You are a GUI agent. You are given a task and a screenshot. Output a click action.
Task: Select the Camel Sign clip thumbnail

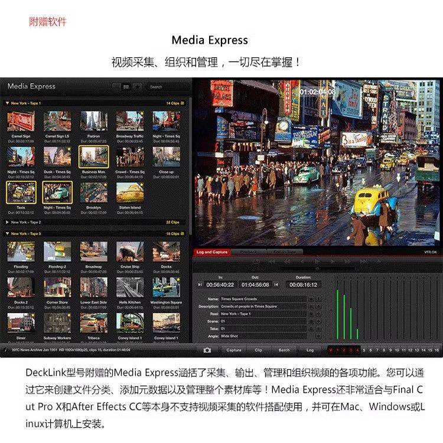pyautogui.click(x=21, y=121)
